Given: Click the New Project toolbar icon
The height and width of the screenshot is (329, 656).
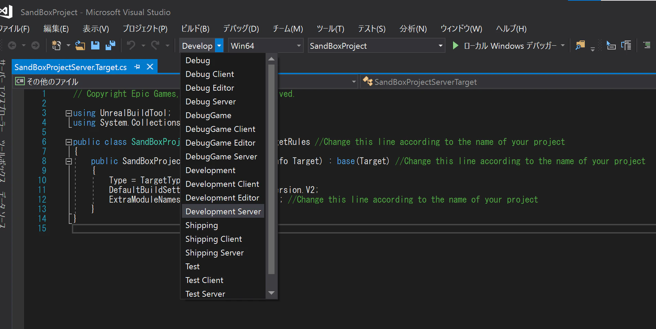Looking at the screenshot, I should click(x=56, y=45).
